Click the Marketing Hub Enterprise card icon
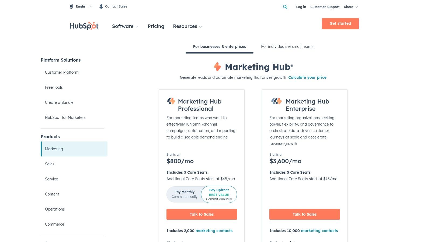The image size is (431, 242). pyautogui.click(x=276, y=101)
